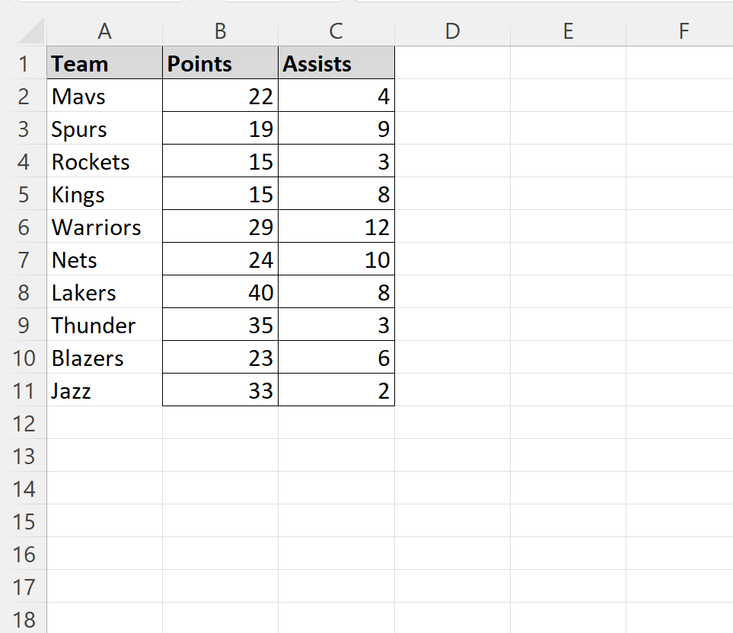The image size is (733, 633).
Task: Select the Lakers points cell showing 40
Action: (220, 292)
